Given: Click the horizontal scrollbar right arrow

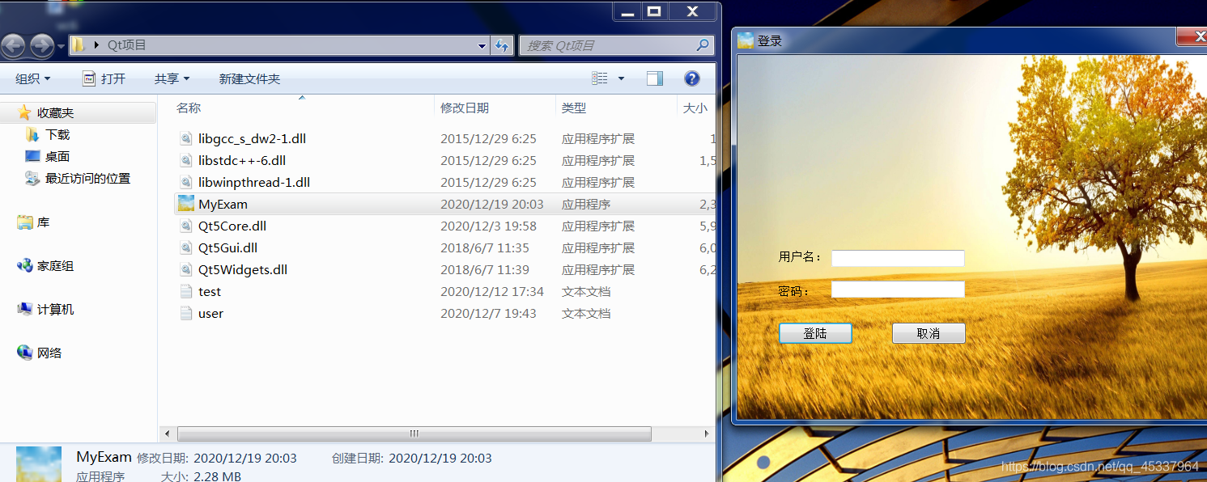Looking at the screenshot, I should point(707,434).
